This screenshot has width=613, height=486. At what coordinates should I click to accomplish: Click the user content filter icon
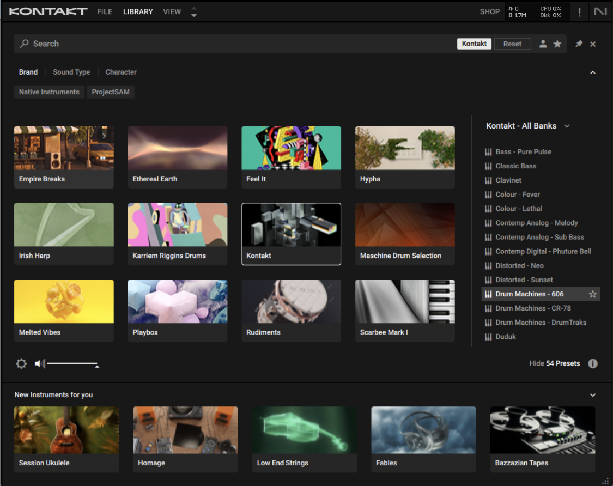pyautogui.click(x=543, y=44)
